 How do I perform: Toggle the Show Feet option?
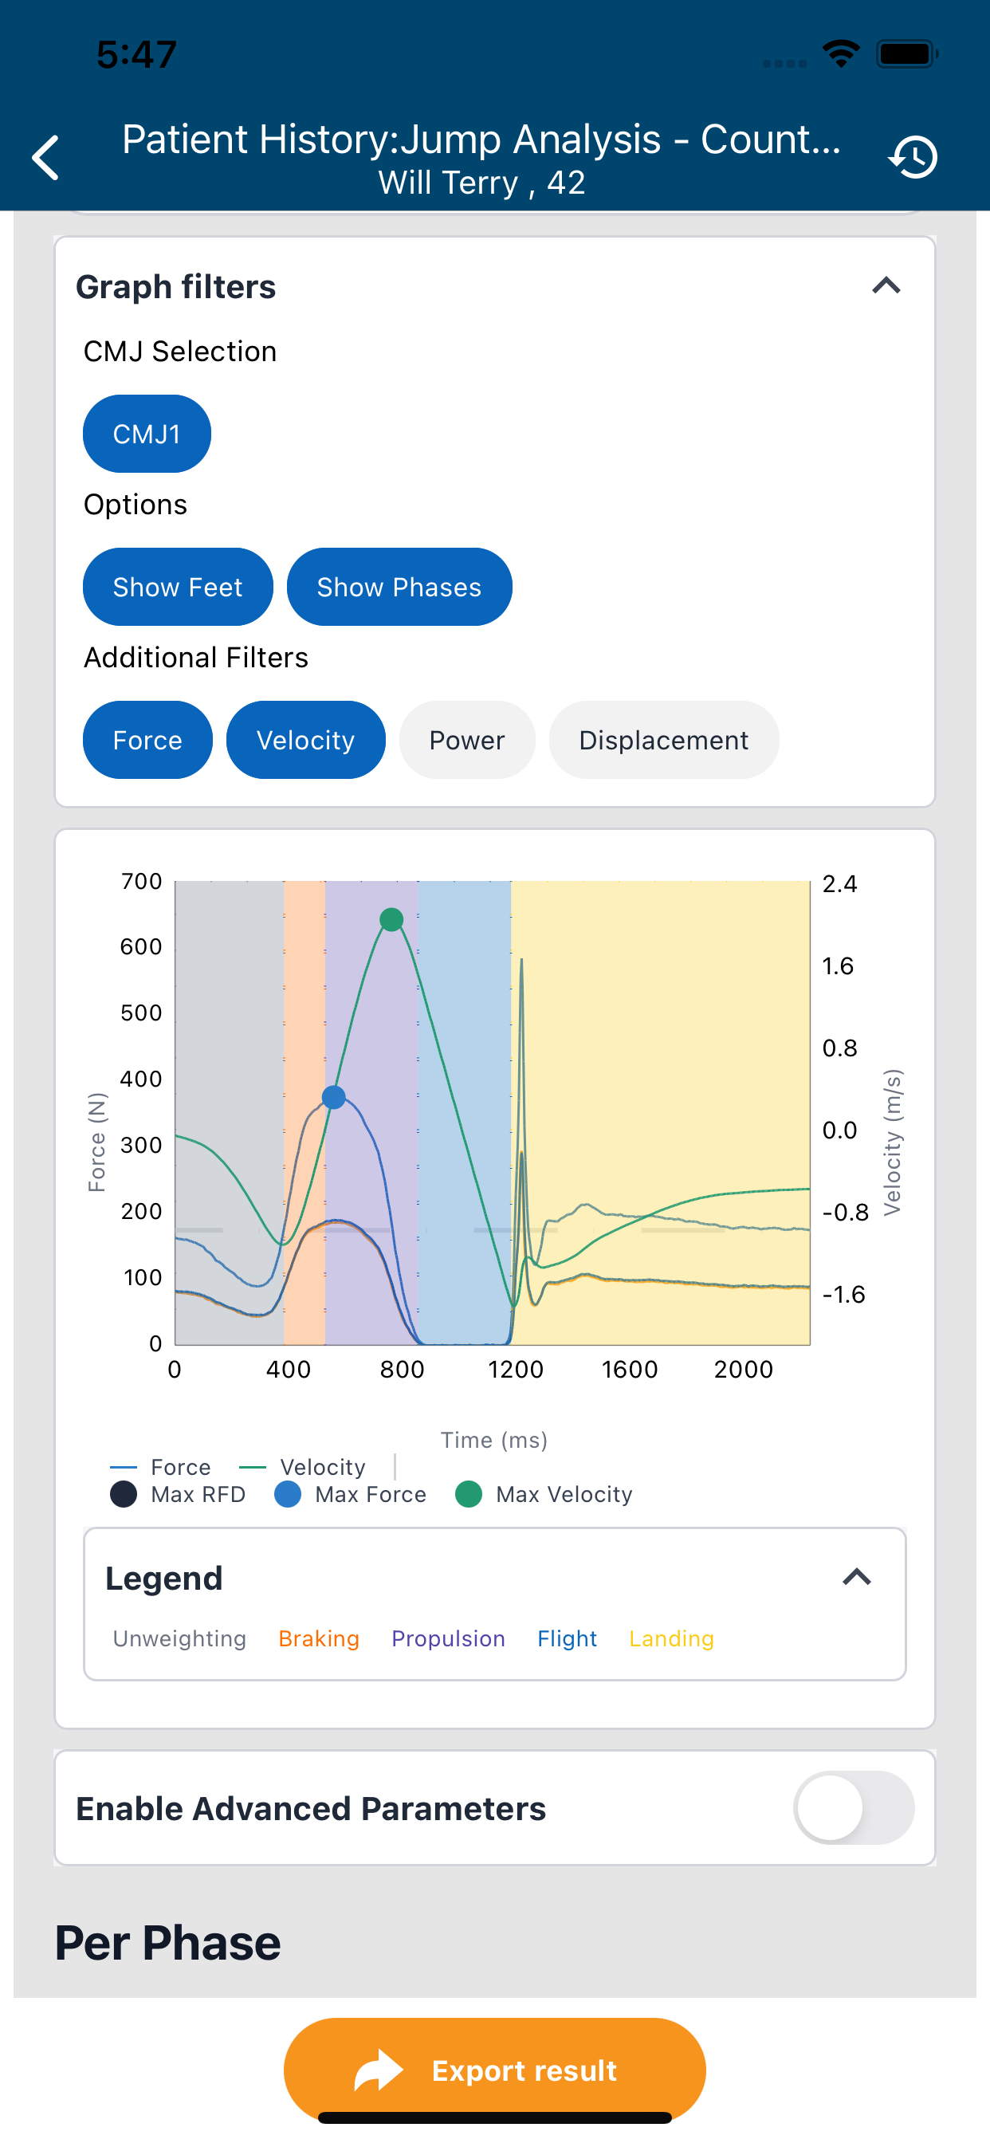[178, 587]
